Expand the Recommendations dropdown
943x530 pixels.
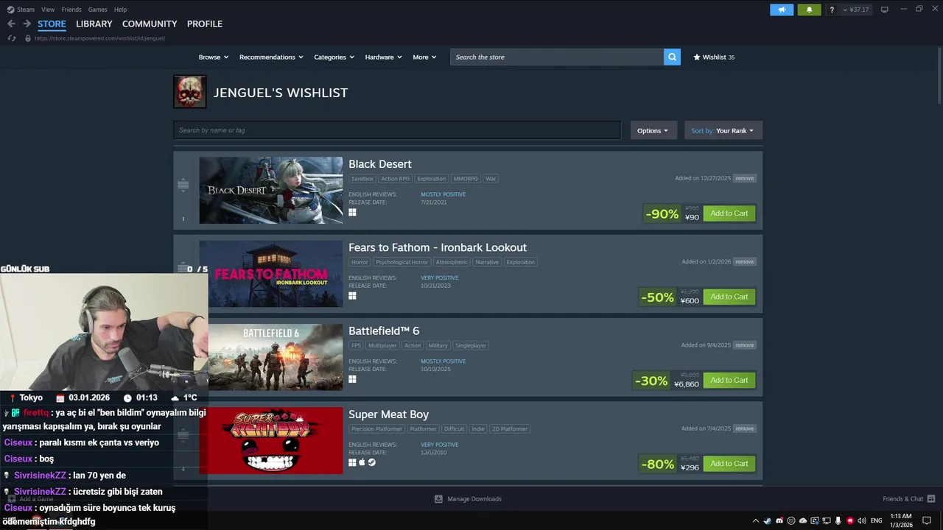[x=271, y=57]
